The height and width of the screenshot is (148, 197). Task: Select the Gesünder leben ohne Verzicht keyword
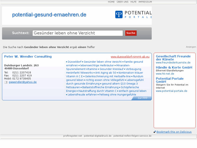[x=103, y=62]
